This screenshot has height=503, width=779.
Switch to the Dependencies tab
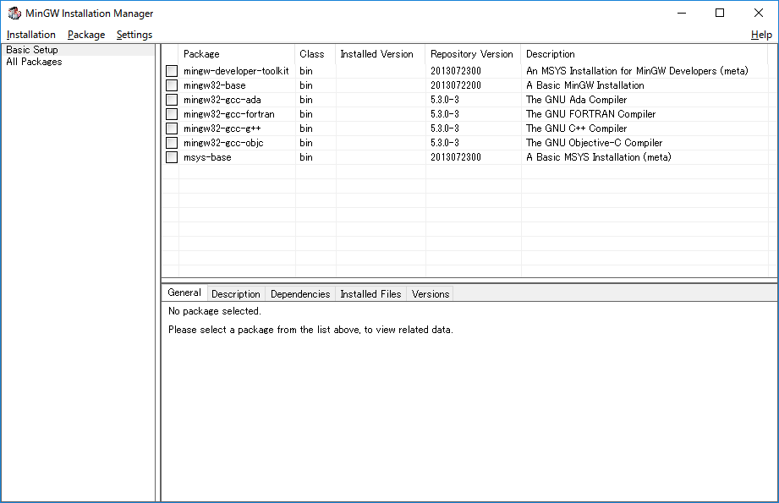point(300,294)
